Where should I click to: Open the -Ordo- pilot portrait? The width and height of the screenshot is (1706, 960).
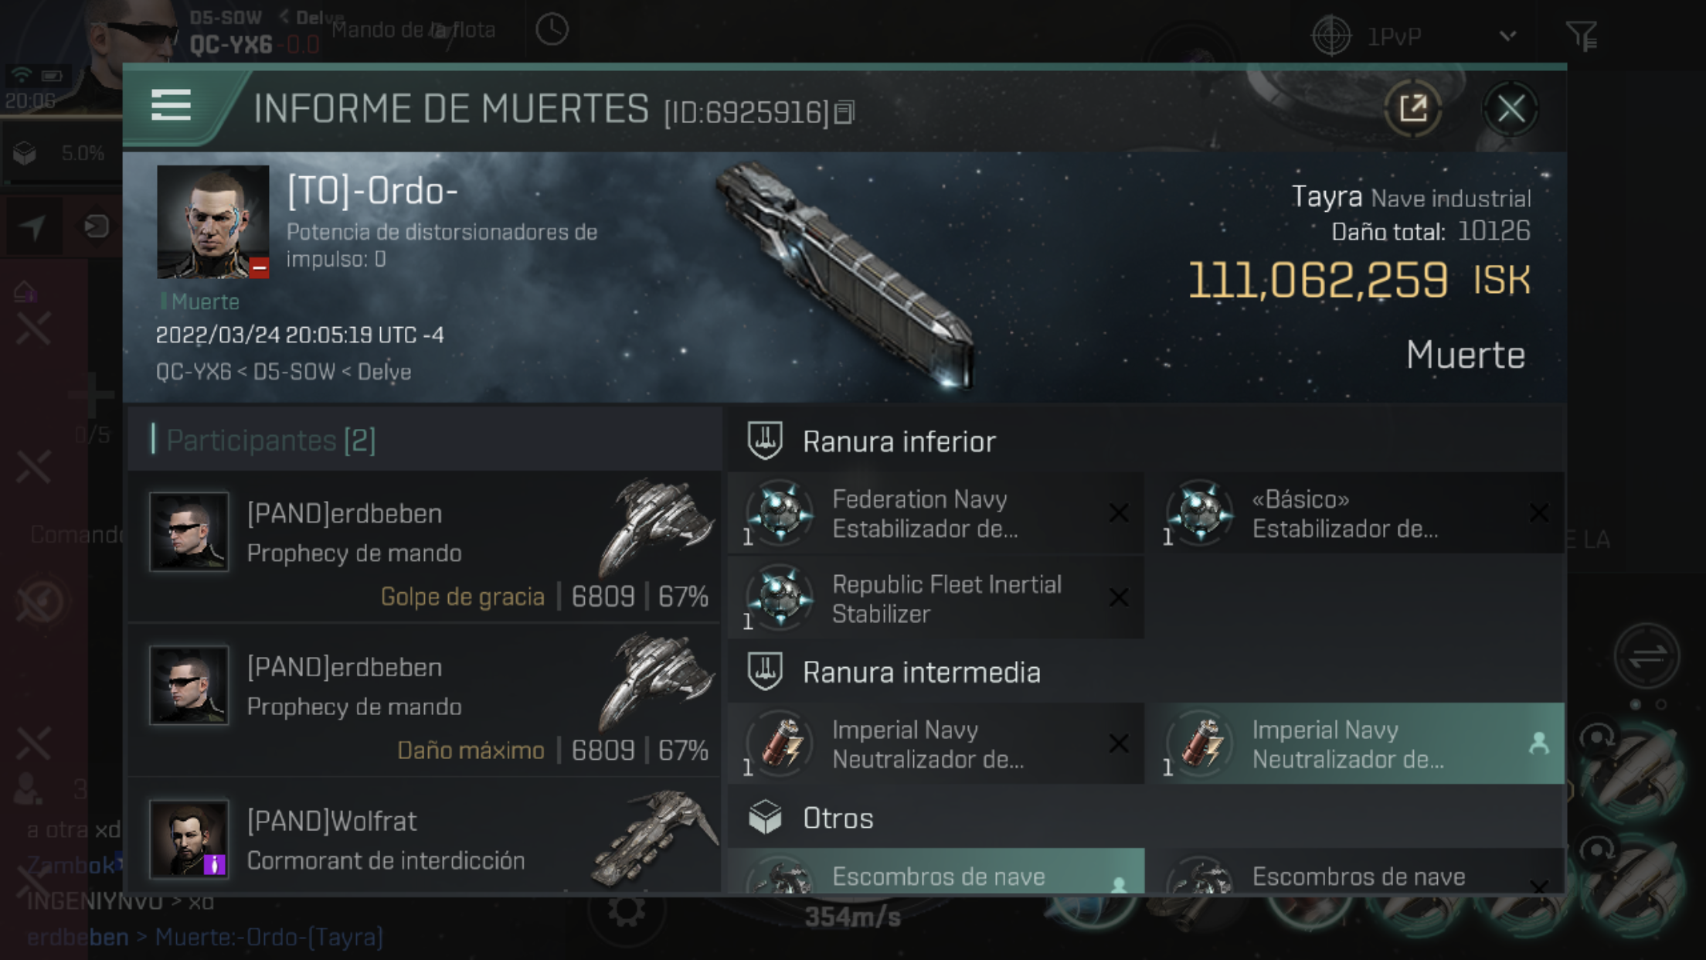pyautogui.click(x=212, y=222)
